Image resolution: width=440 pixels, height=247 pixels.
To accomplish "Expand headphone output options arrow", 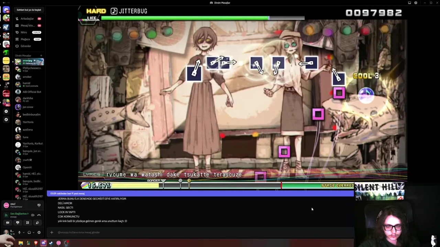I will click(x=33, y=233).
